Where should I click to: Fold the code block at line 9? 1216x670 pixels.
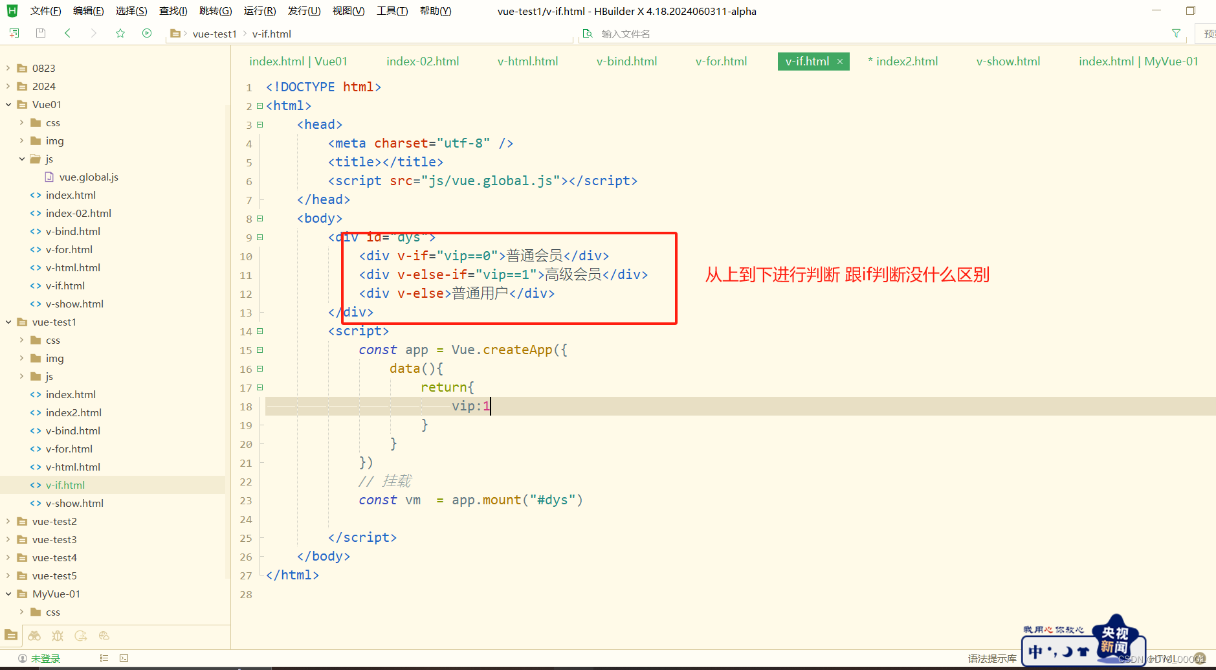[260, 238]
